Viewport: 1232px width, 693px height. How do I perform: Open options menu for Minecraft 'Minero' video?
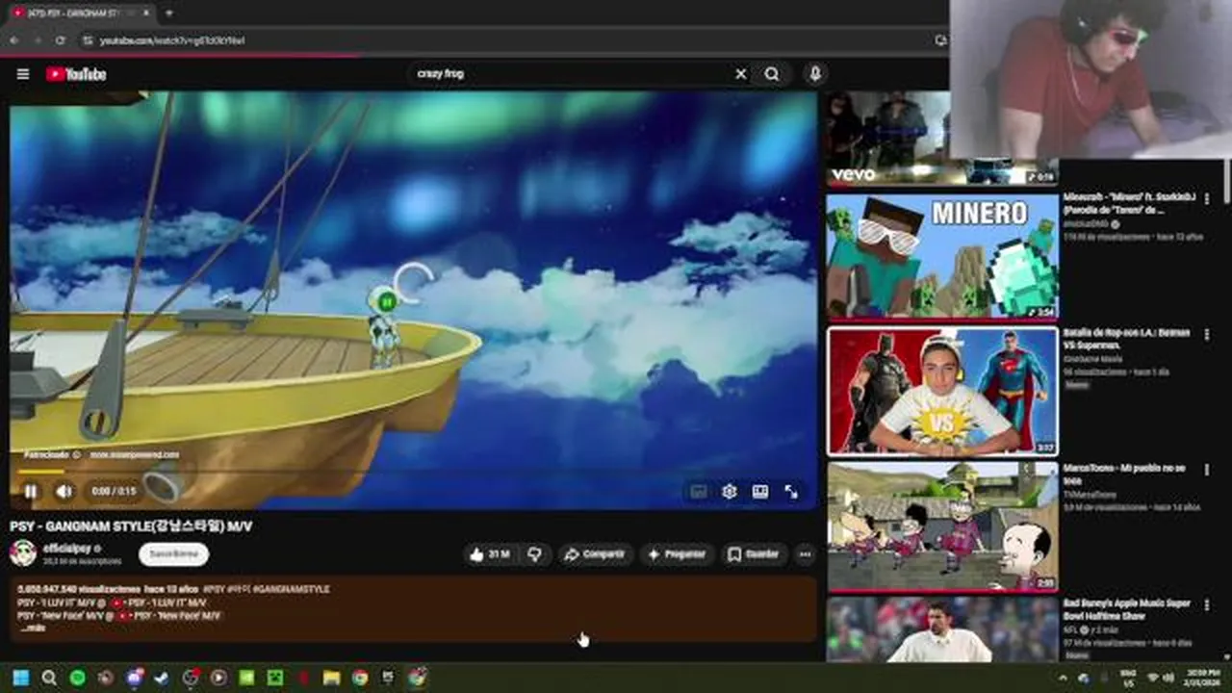tap(1206, 199)
